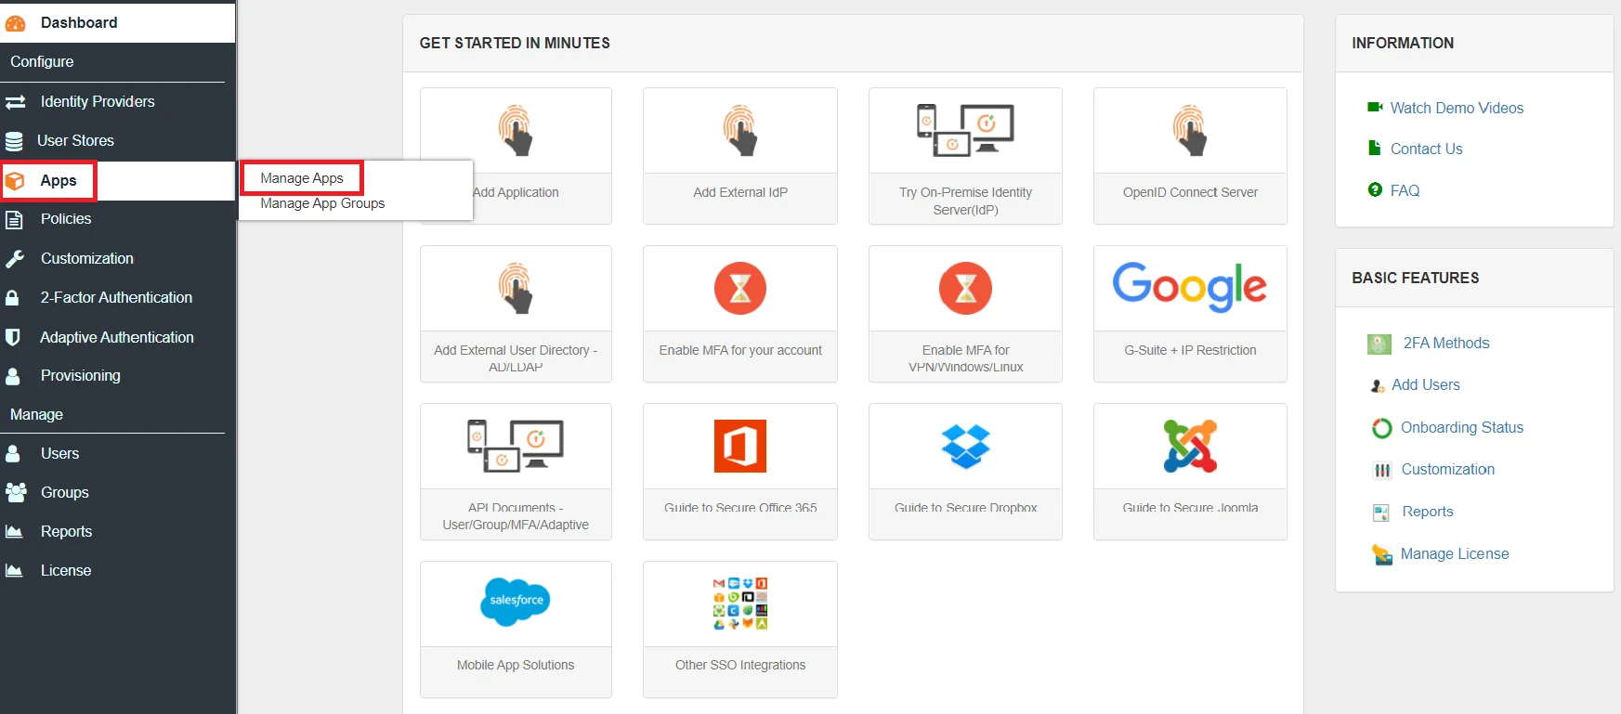Click the Dashboard palette icon
Screen dimensions: 1621x714
(16, 23)
